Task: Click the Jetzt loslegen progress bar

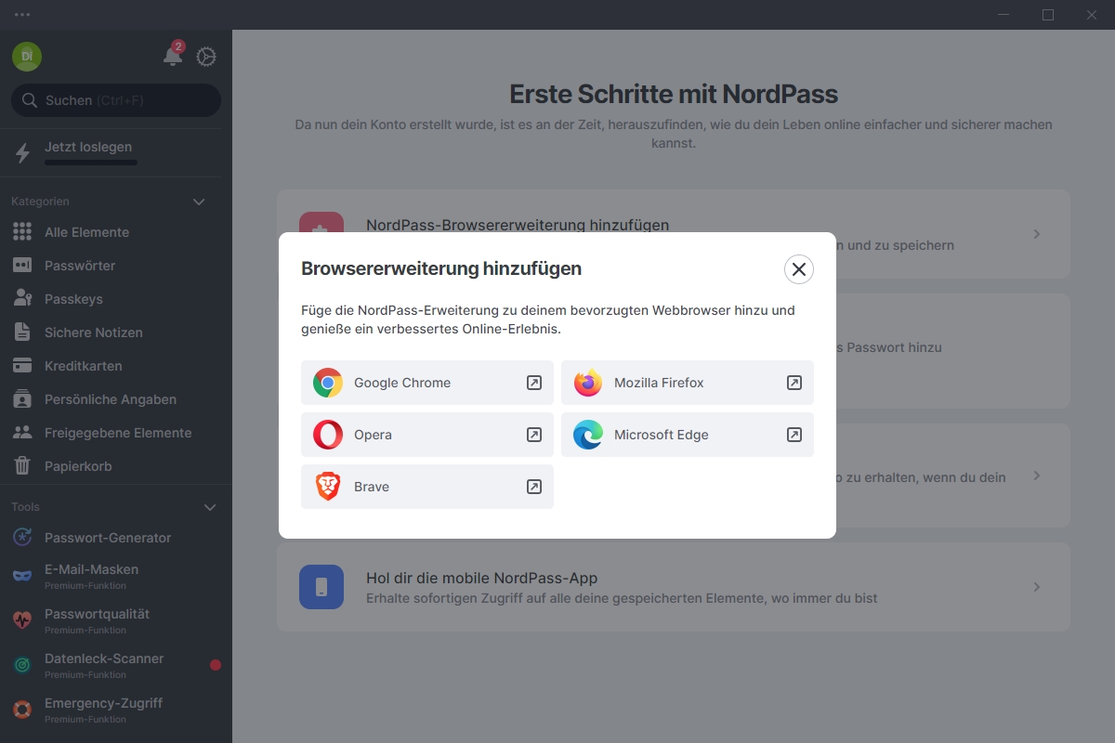Action: 91,163
